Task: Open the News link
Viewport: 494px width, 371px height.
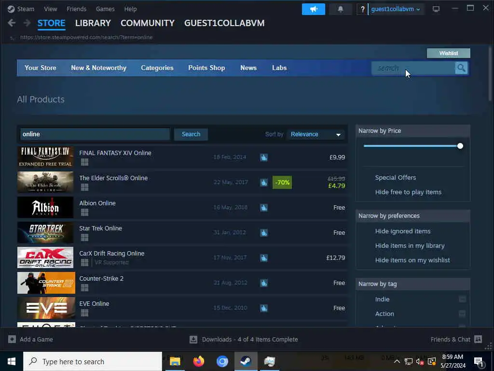Action: [x=248, y=68]
